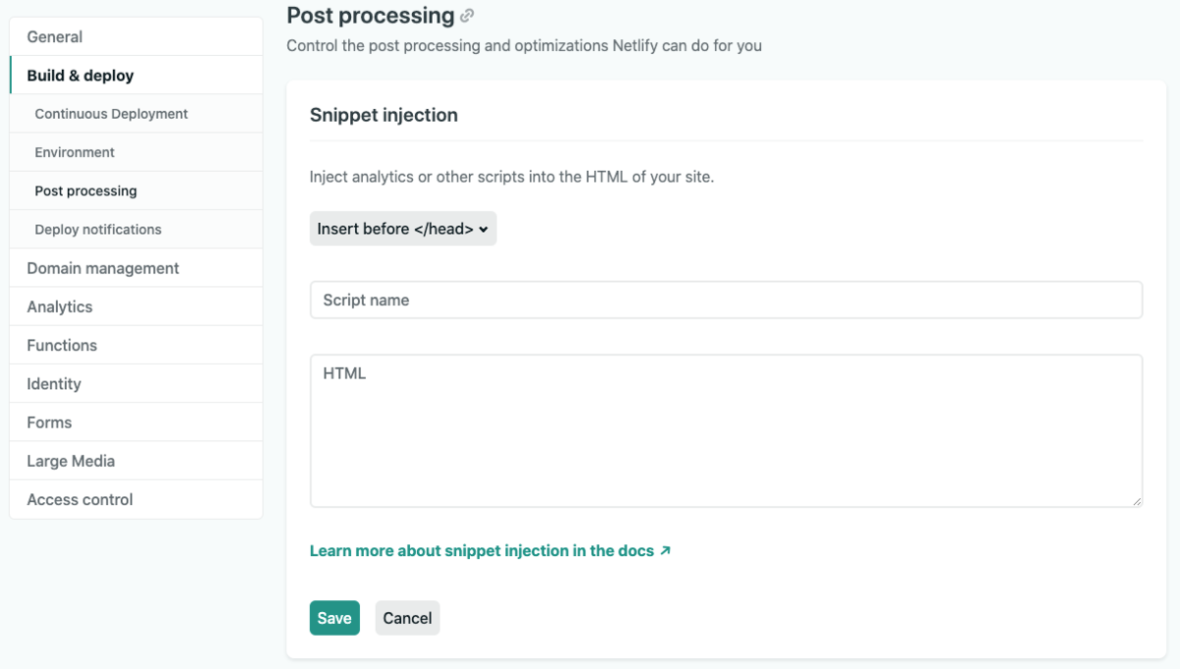Open the Insert before </head> dropdown
The height and width of the screenshot is (669, 1180).
coord(402,228)
